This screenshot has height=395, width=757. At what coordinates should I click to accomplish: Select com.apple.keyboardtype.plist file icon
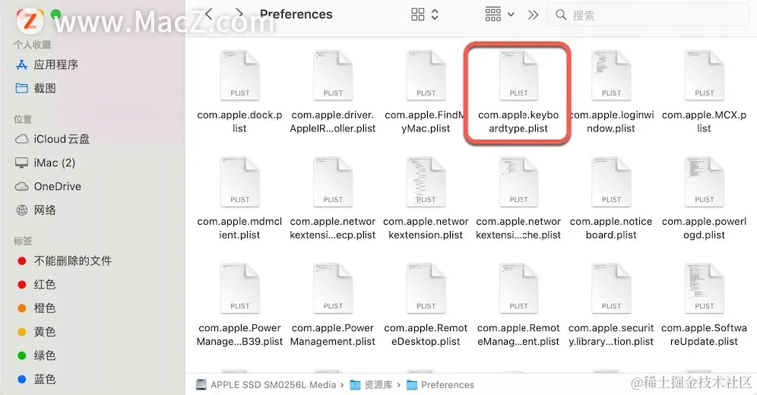tap(518, 75)
